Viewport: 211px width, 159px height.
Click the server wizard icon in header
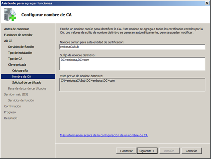click(x=10, y=14)
